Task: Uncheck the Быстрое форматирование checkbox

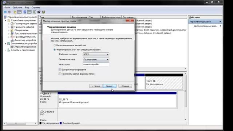Action: [60, 70]
